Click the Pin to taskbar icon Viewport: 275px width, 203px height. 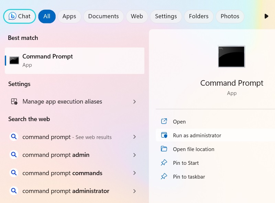tap(164, 177)
